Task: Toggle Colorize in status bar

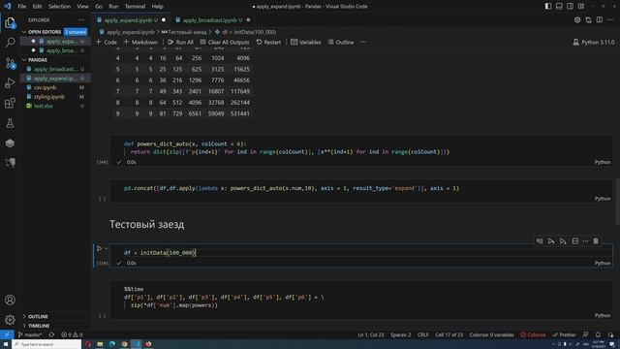Action: [x=533, y=334]
